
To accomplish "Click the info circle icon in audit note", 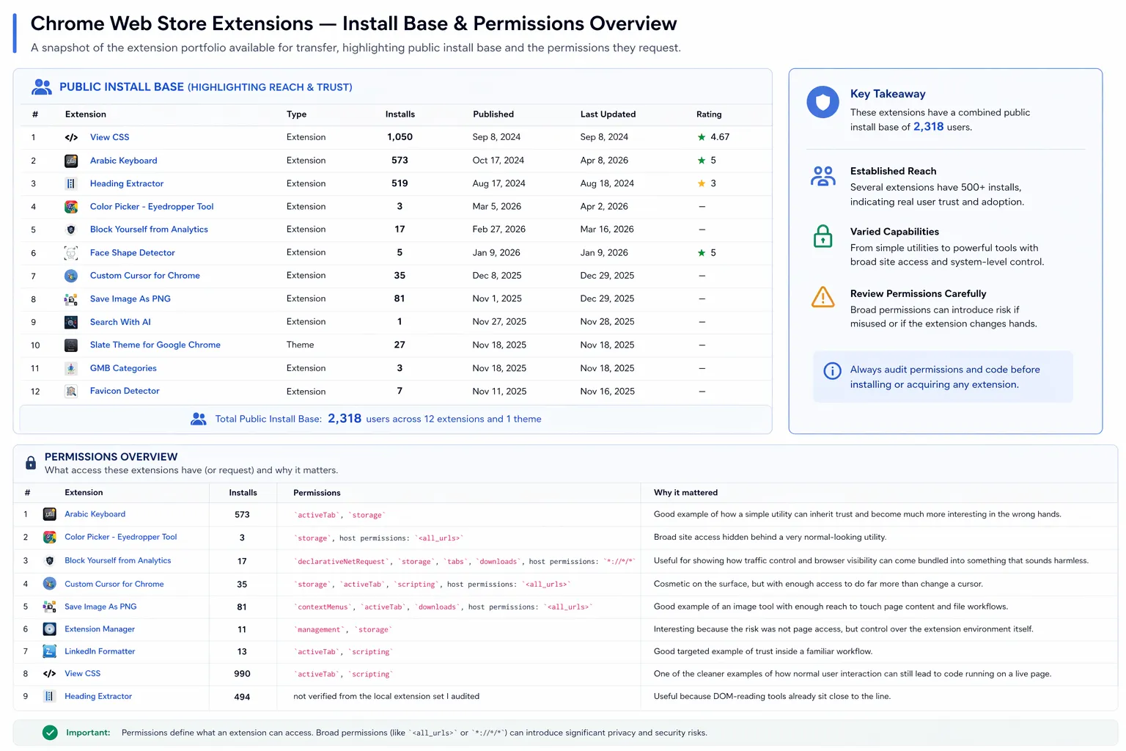I will pyautogui.click(x=832, y=370).
